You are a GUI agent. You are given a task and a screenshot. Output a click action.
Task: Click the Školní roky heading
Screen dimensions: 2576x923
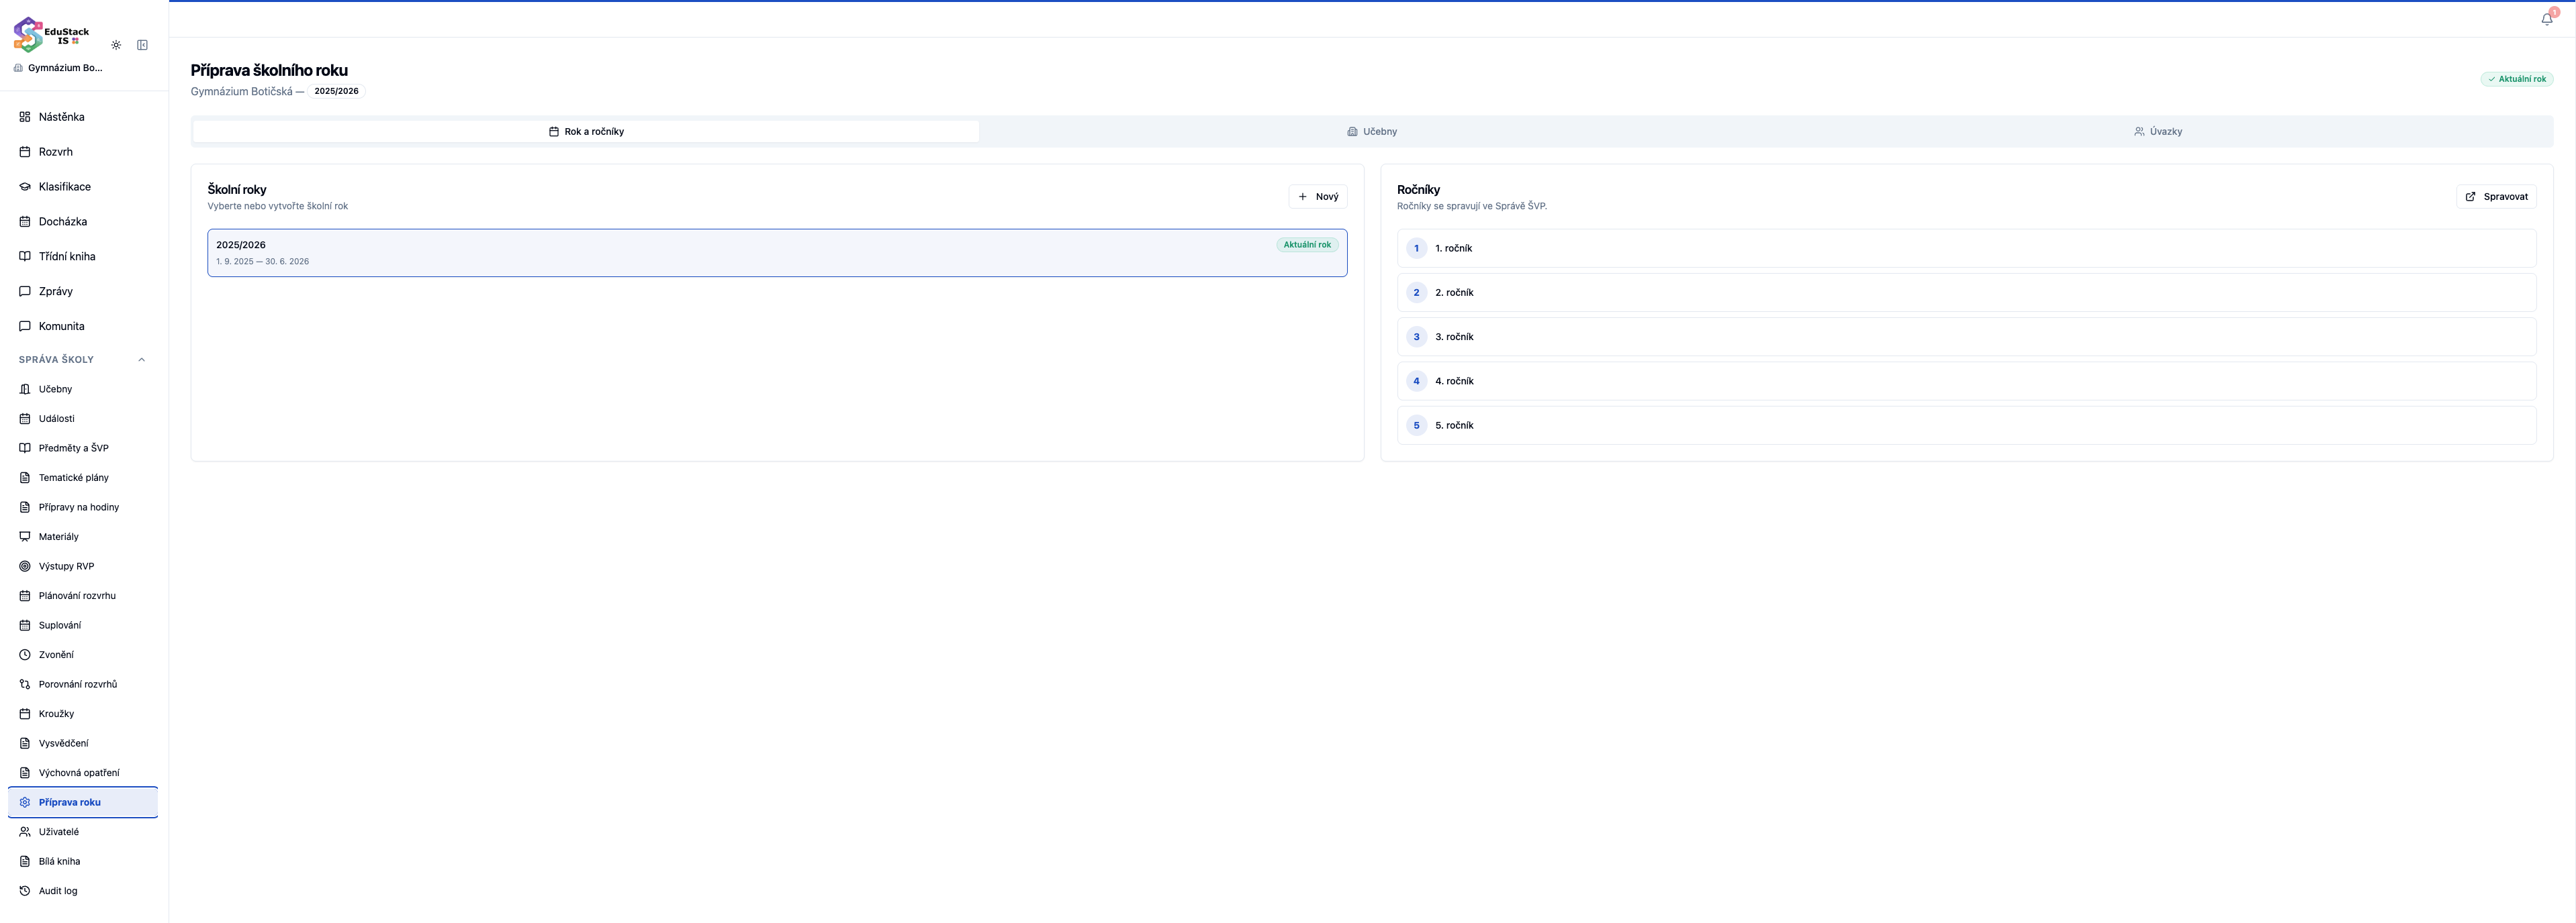pyautogui.click(x=237, y=190)
